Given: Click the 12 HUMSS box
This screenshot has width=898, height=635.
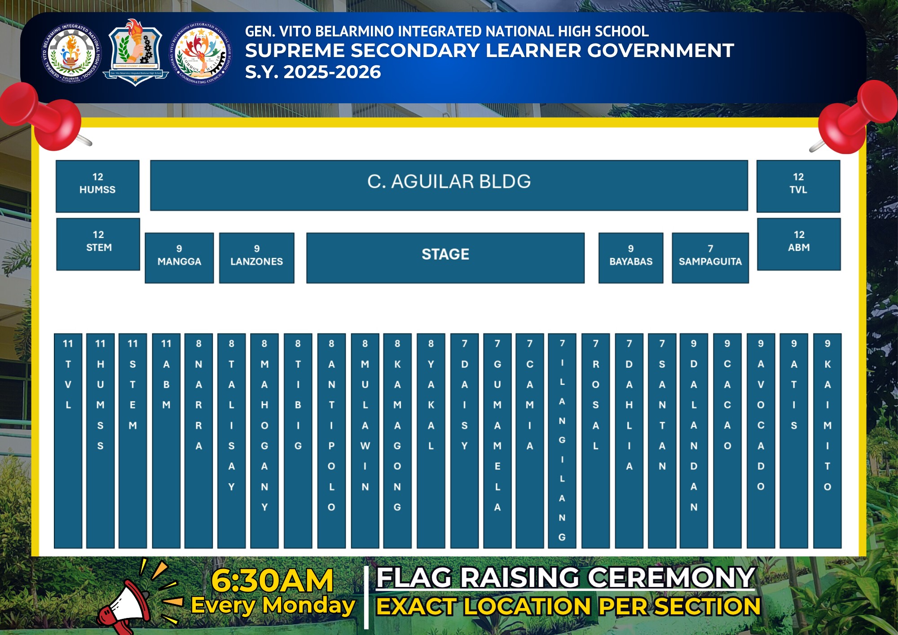Looking at the screenshot, I should coord(97,186).
